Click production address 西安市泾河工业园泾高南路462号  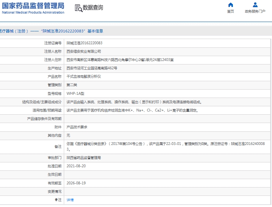click(x=92, y=68)
